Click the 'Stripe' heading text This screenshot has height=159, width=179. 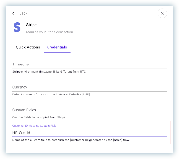point(31,25)
